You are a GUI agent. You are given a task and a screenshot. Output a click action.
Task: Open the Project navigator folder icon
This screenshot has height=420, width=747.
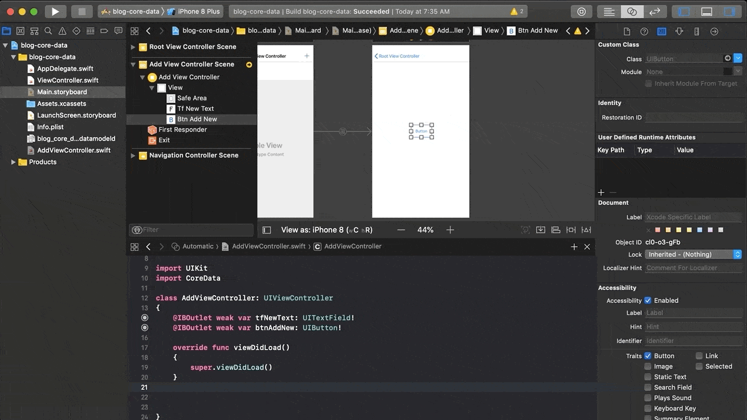click(x=7, y=31)
